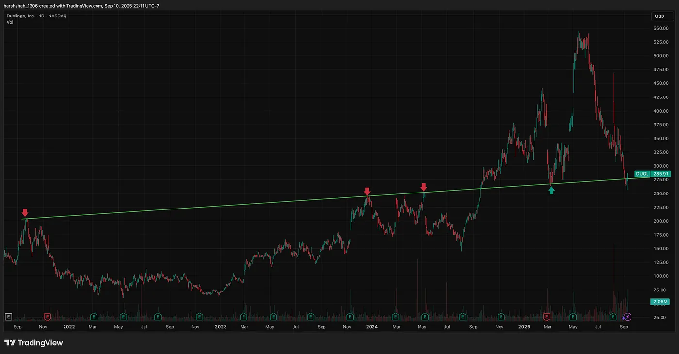Click the 285.91 current price tag
This screenshot has width=679, height=354.
[661, 173]
